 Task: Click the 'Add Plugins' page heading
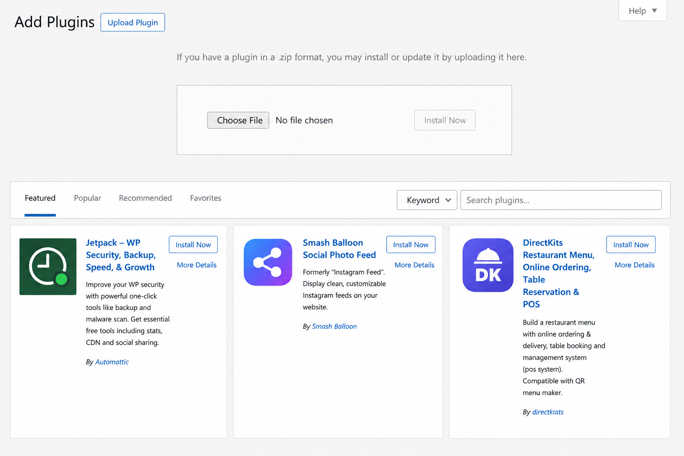click(x=54, y=22)
